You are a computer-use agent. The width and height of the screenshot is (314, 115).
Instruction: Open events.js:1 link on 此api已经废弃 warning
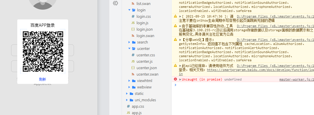[275, 66]
